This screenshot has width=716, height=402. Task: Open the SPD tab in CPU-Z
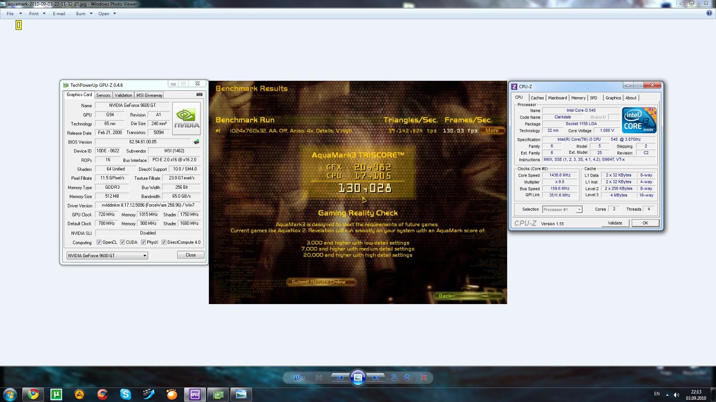pos(593,98)
